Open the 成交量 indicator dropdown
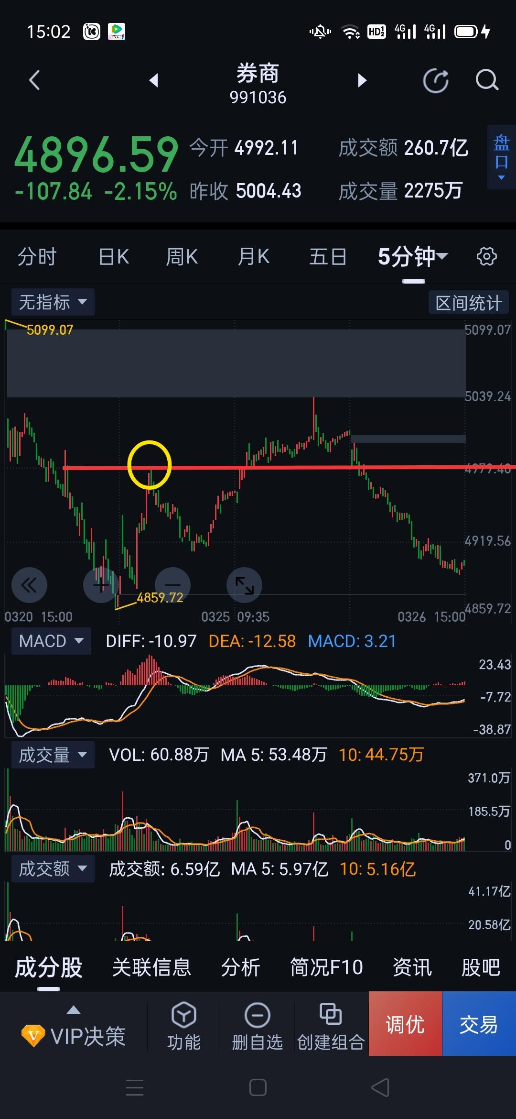 click(x=53, y=755)
